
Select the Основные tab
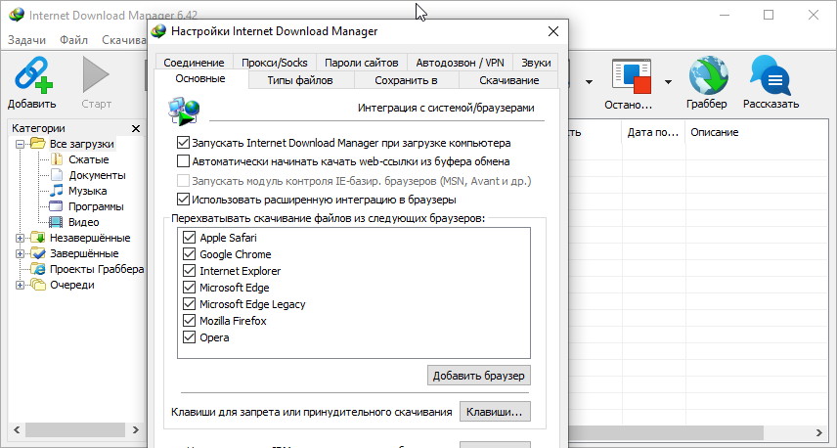click(x=200, y=78)
